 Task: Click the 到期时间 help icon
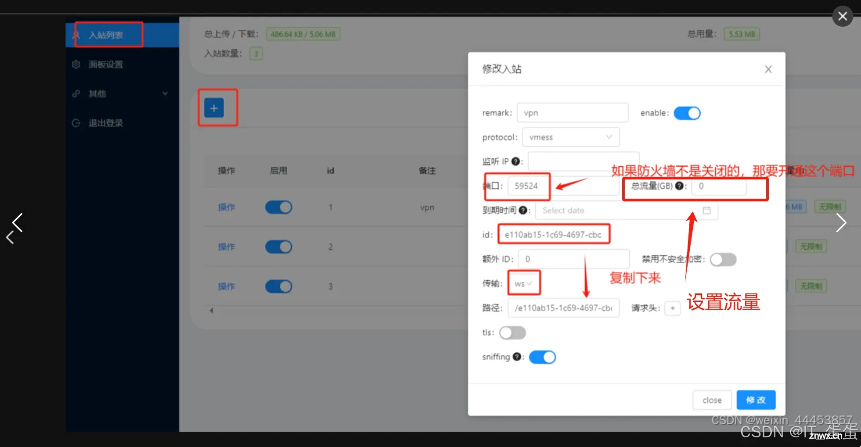tap(523, 210)
